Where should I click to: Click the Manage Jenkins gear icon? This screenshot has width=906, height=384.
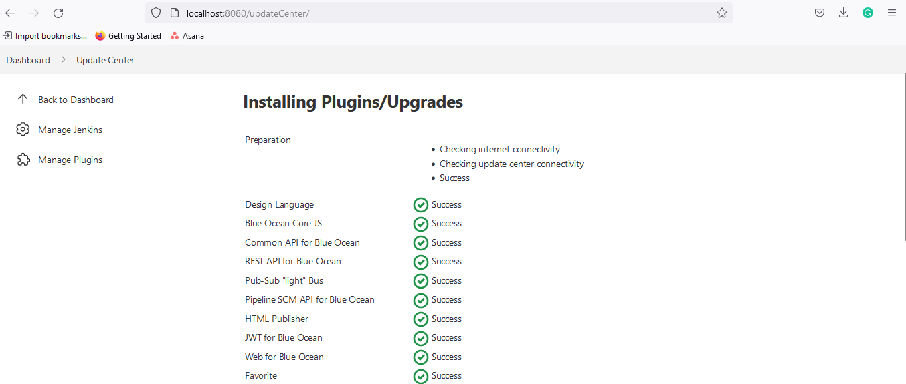(x=23, y=130)
